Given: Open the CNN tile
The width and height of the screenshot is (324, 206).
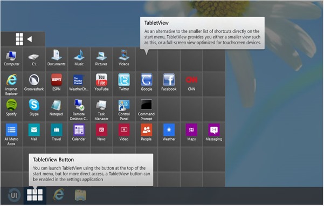Looking at the screenshot, I should [191, 84].
